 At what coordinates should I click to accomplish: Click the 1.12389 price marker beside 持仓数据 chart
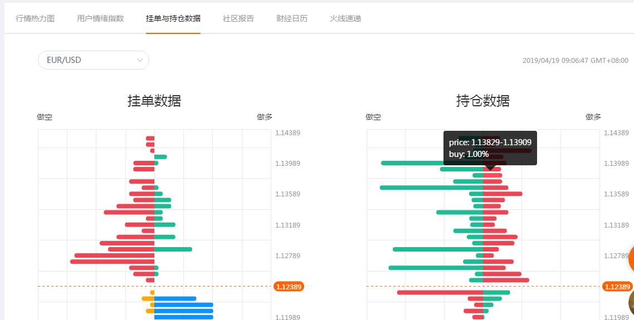(617, 287)
